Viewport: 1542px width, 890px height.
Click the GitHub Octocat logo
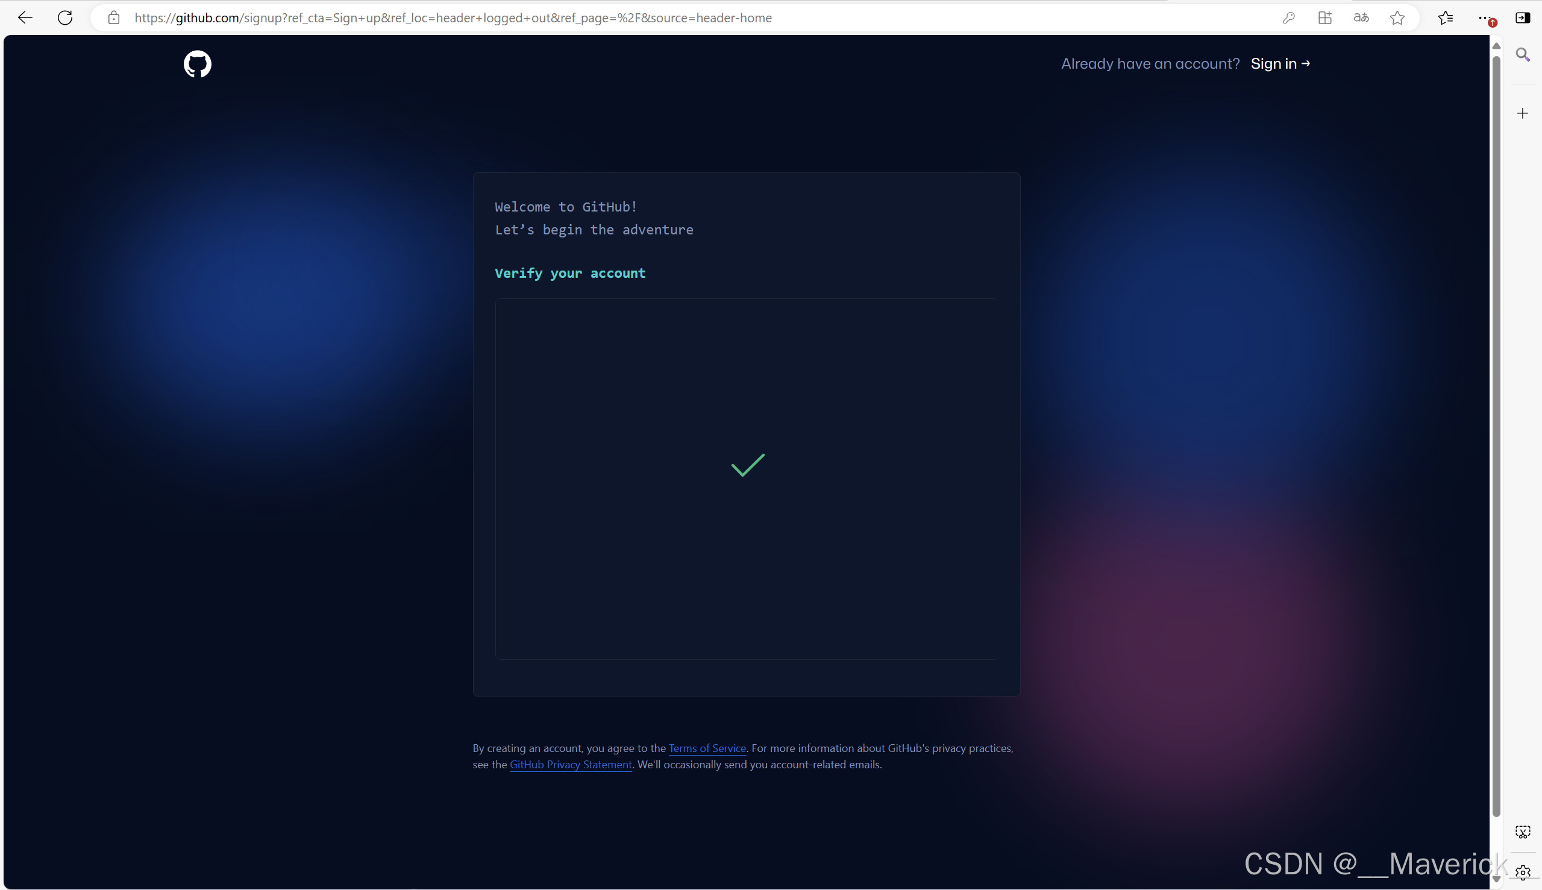[198, 64]
